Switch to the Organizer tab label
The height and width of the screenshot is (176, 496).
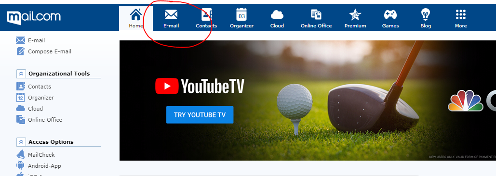(241, 26)
